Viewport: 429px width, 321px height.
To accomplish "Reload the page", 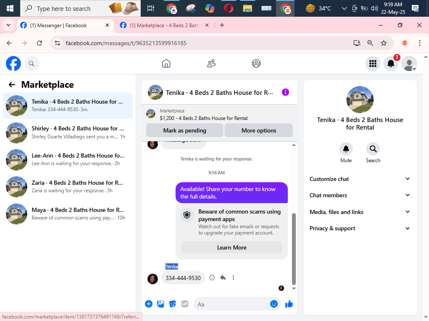I will click(x=39, y=43).
